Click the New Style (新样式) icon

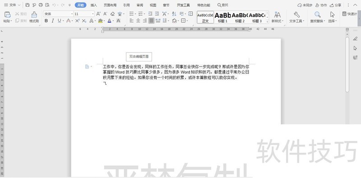click(x=278, y=17)
